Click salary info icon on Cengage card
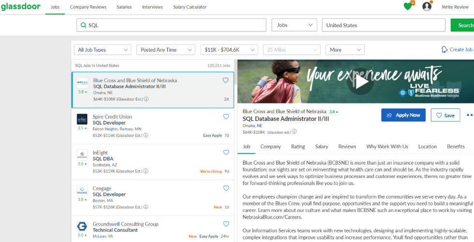This screenshot has width=474, height=242. pyautogui.click(x=146, y=207)
